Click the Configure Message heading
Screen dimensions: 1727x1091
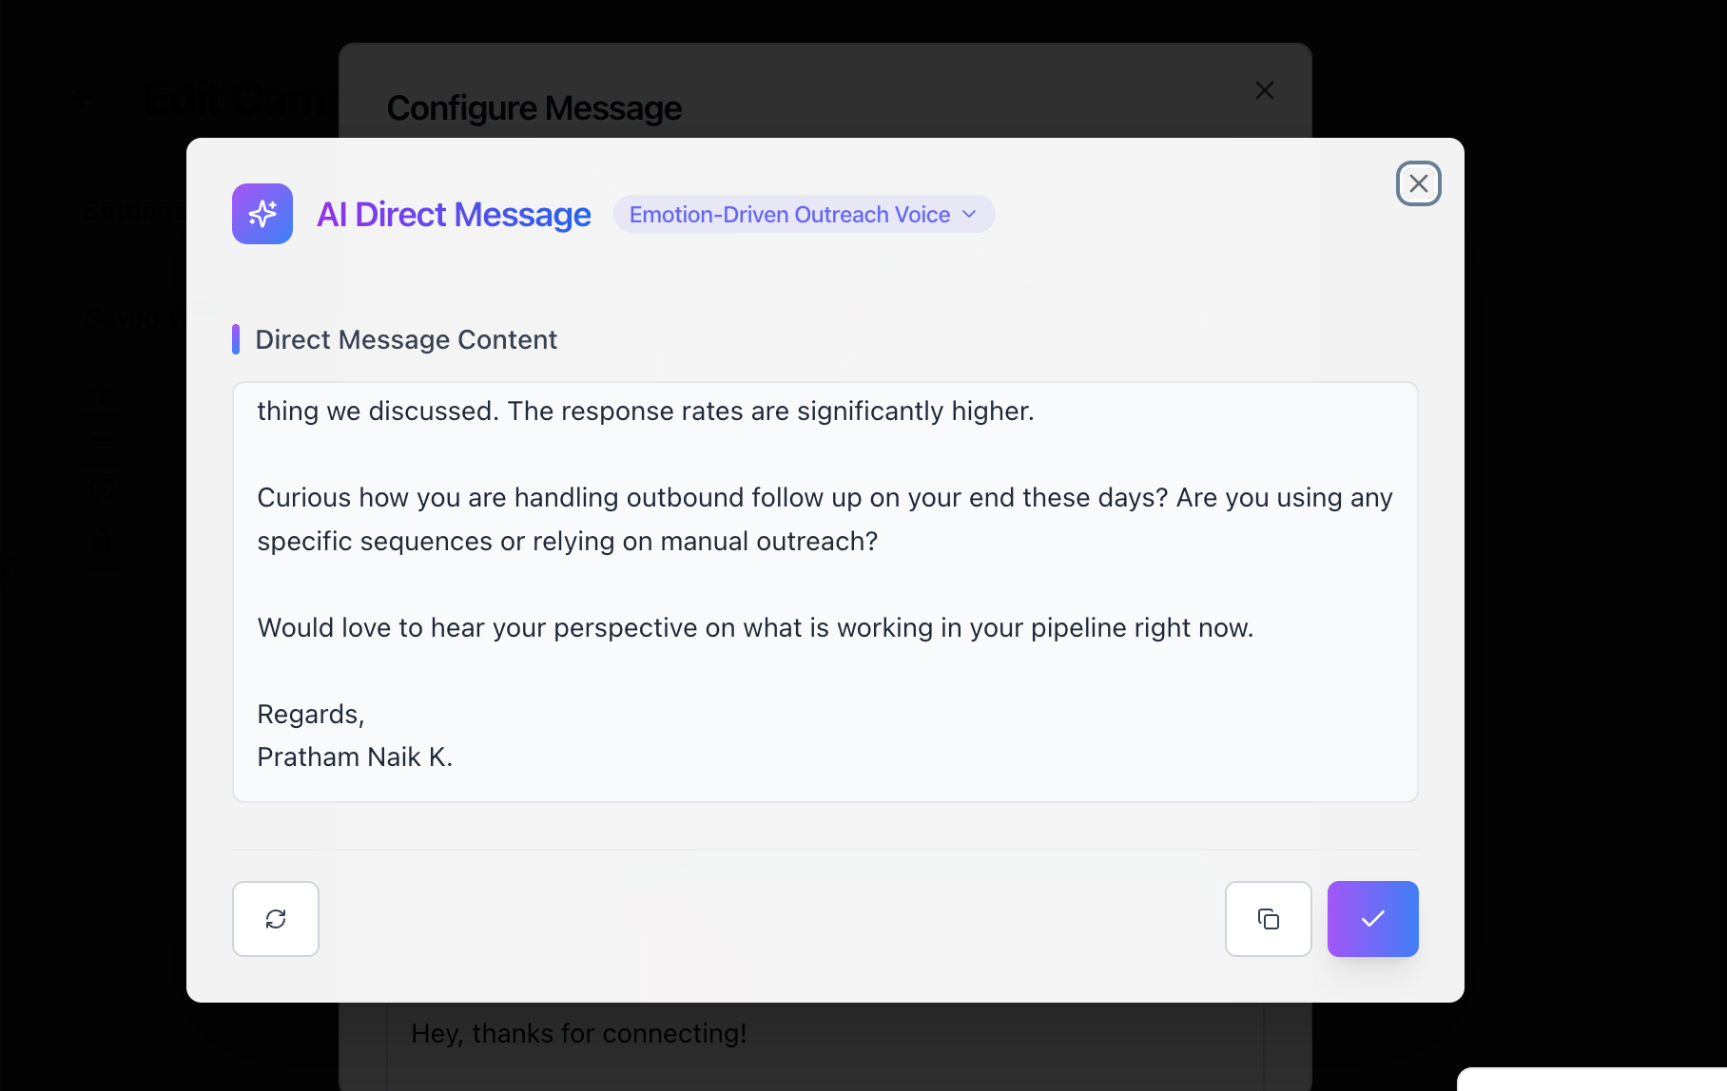tap(534, 108)
